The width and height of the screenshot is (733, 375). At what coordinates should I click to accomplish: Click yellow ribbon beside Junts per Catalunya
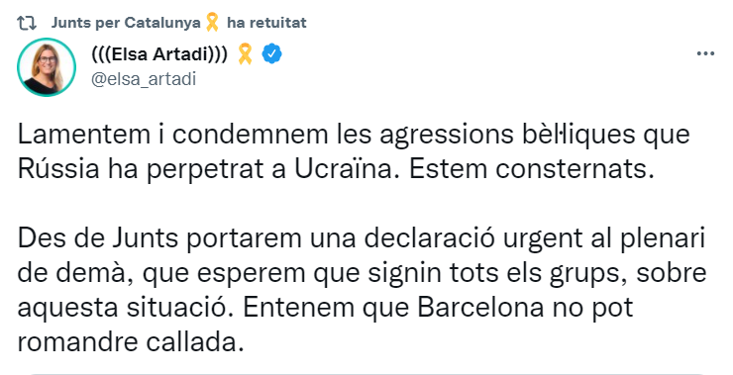[x=212, y=23]
